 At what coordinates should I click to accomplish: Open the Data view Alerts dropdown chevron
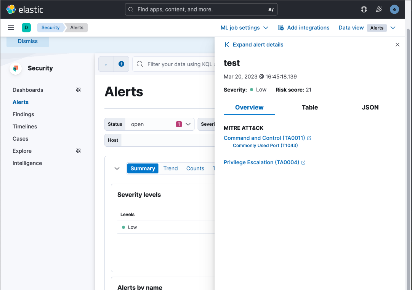[x=393, y=27]
